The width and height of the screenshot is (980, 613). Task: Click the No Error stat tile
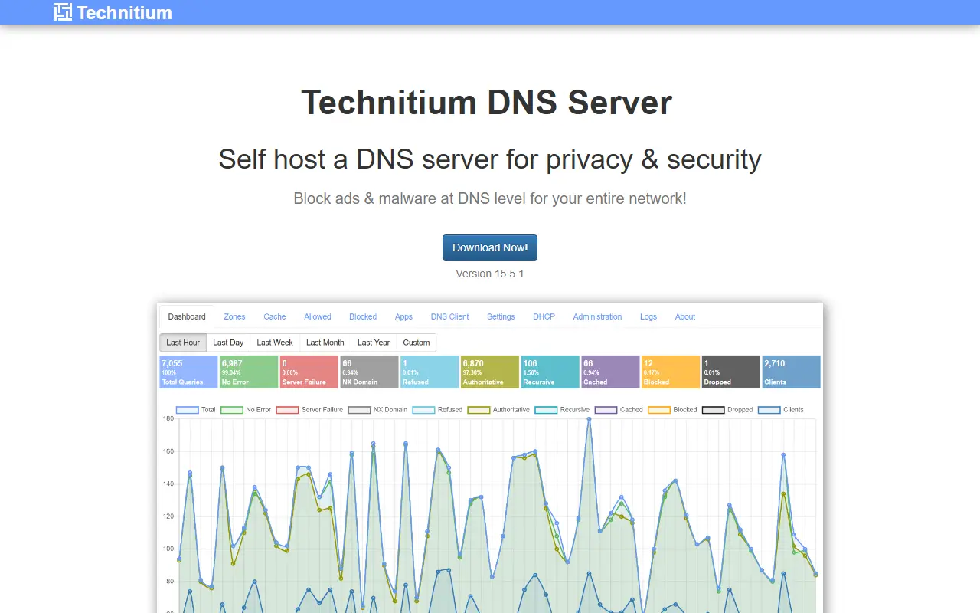pos(249,372)
